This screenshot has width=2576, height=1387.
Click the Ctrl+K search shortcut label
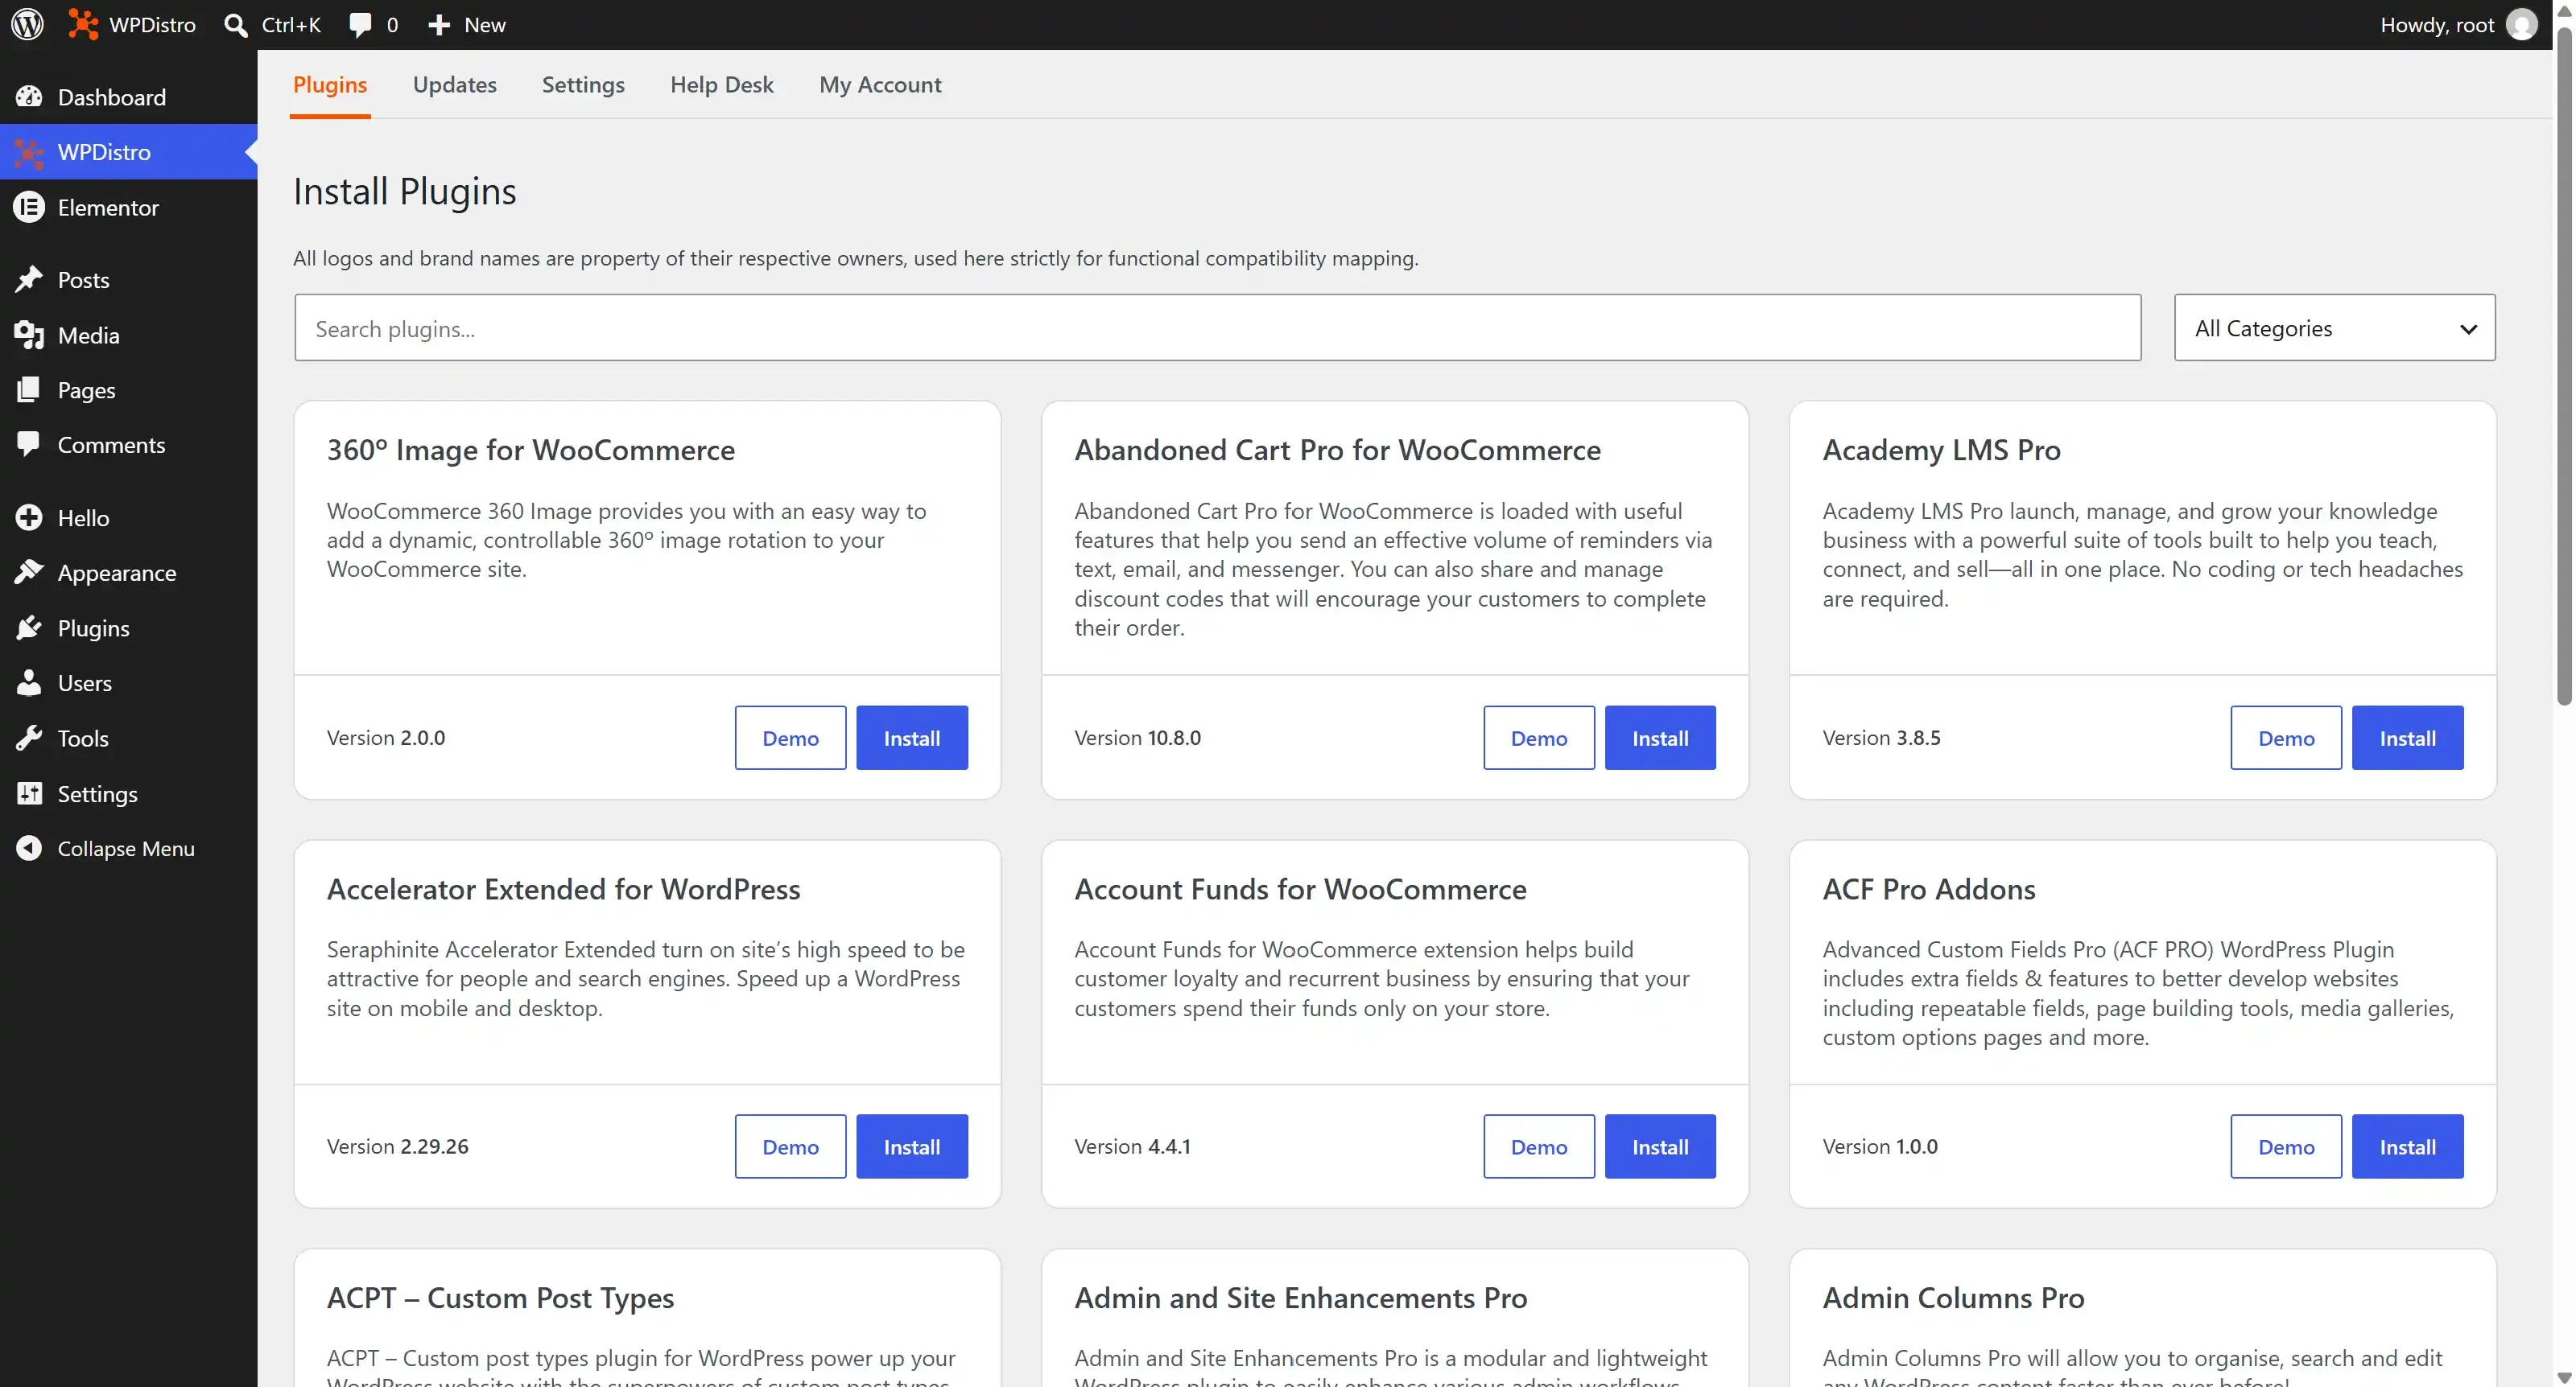291,25
